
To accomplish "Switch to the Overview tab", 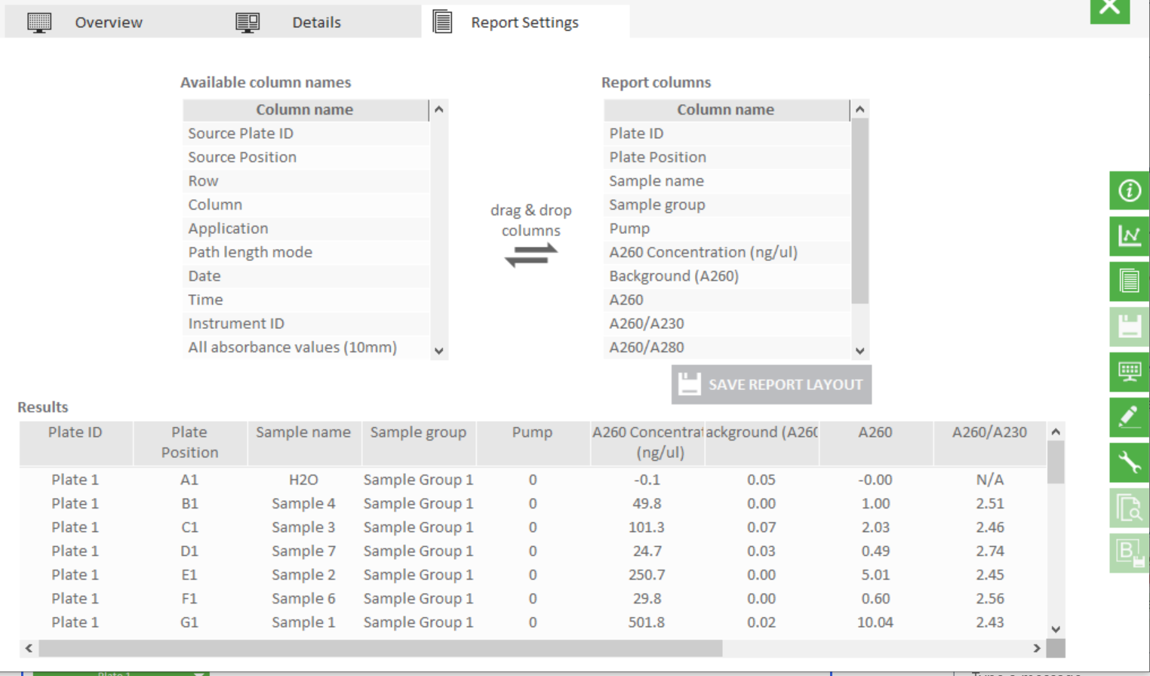I will (108, 23).
